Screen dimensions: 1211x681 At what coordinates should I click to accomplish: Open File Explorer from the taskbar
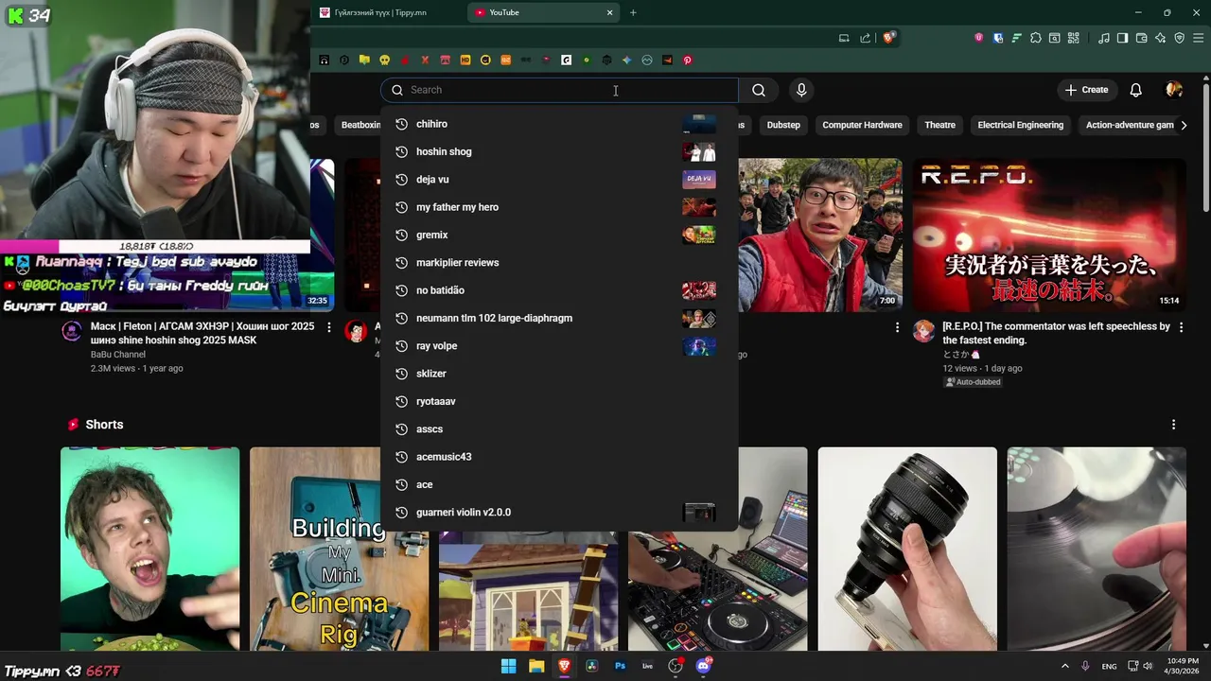(x=536, y=666)
